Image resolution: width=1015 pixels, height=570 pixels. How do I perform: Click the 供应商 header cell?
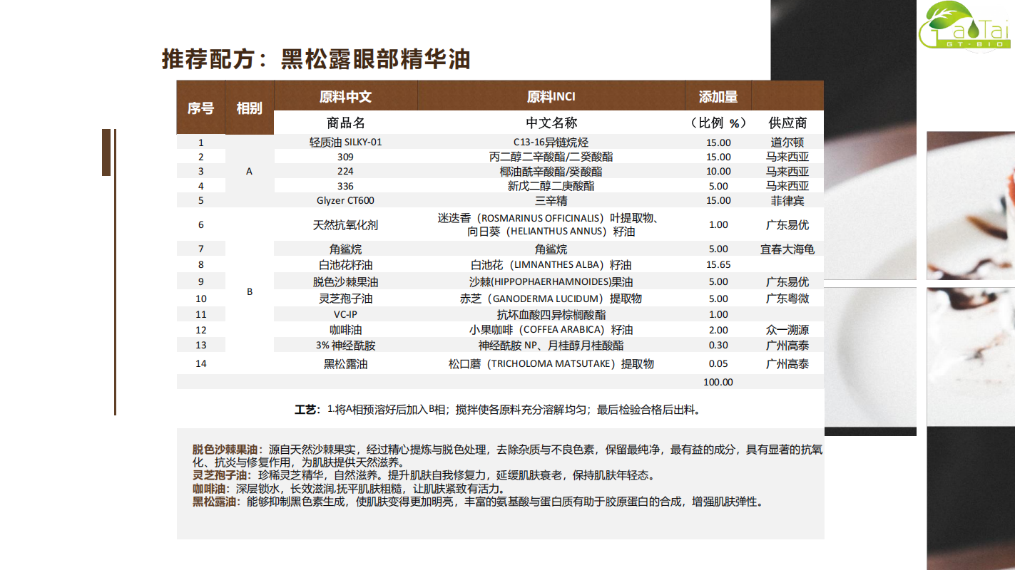coord(787,123)
